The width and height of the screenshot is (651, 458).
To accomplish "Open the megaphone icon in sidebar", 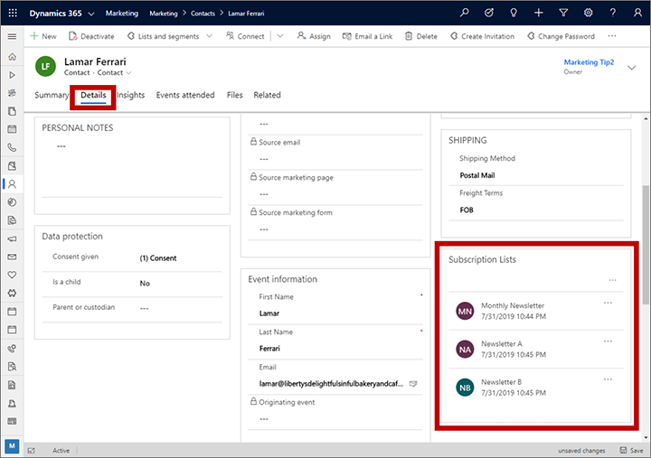I will pos(12,238).
